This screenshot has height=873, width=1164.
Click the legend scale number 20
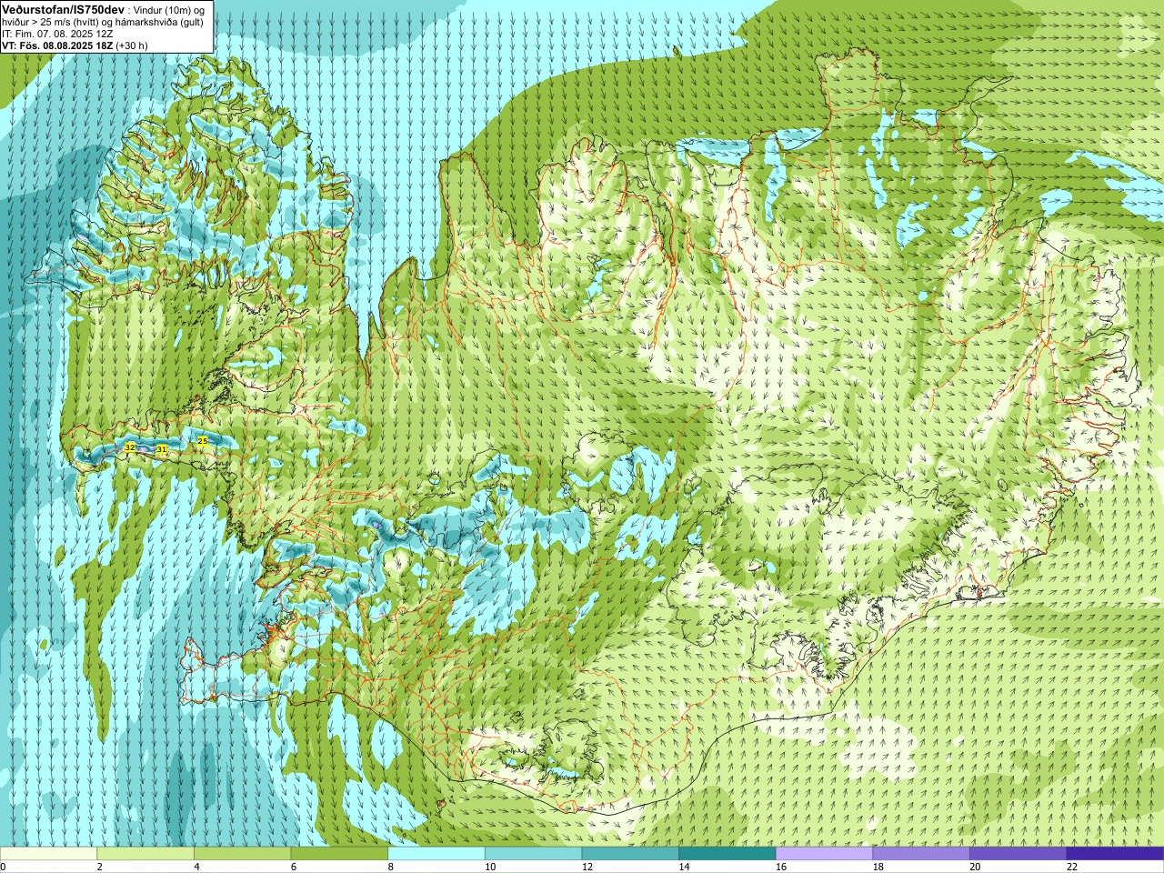click(x=976, y=867)
